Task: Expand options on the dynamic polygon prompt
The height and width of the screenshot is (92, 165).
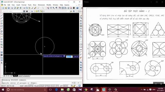Action: pos(64,56)
